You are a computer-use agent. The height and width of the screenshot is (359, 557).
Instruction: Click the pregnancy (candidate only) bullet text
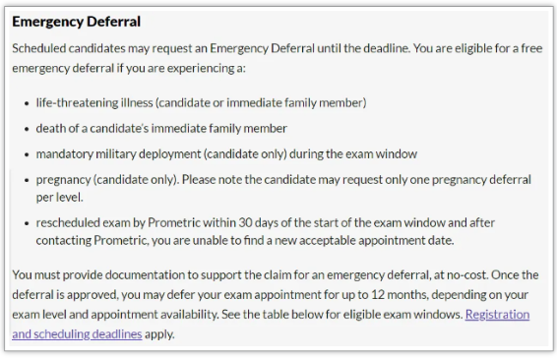click(x=283, y=188)
